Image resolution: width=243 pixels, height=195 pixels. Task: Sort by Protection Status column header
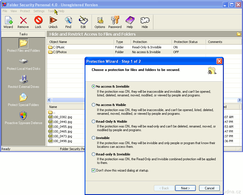[x=186, y=42]
